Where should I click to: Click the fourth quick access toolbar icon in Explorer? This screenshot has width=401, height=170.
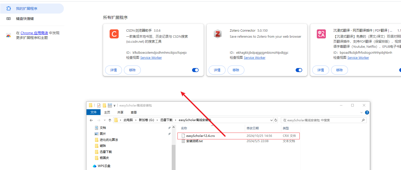[x=110, y=105]
